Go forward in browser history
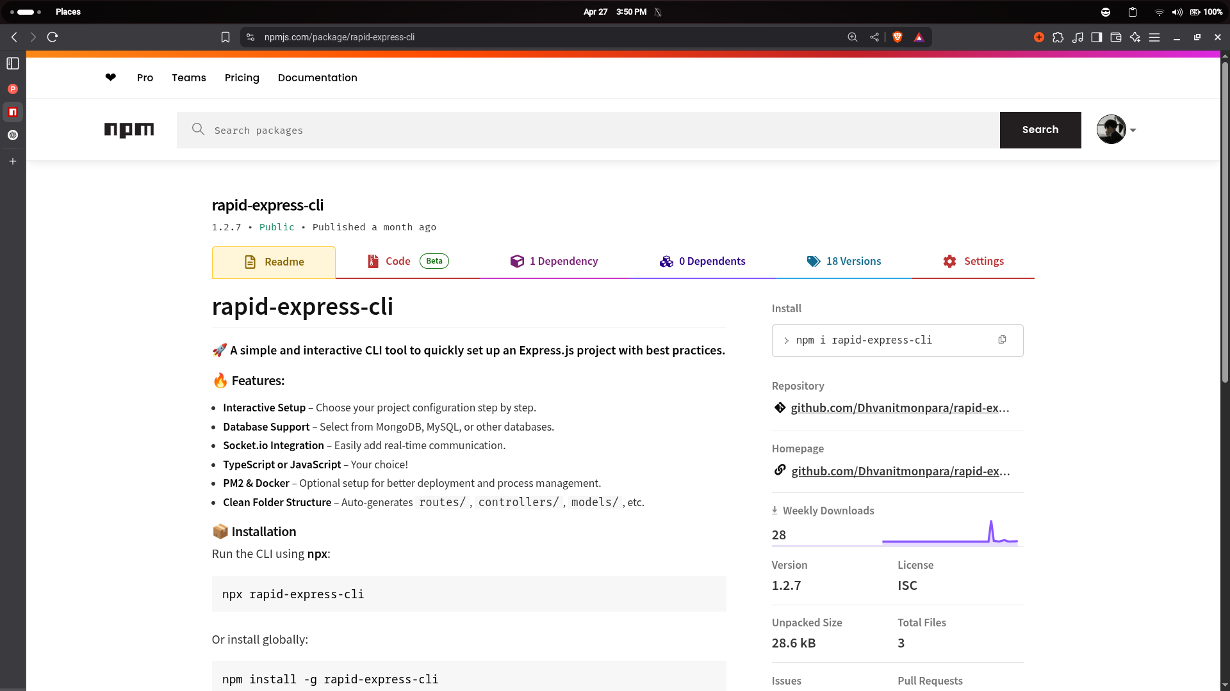Screen dimensions: 1230x691 click(x=33, y=37)
